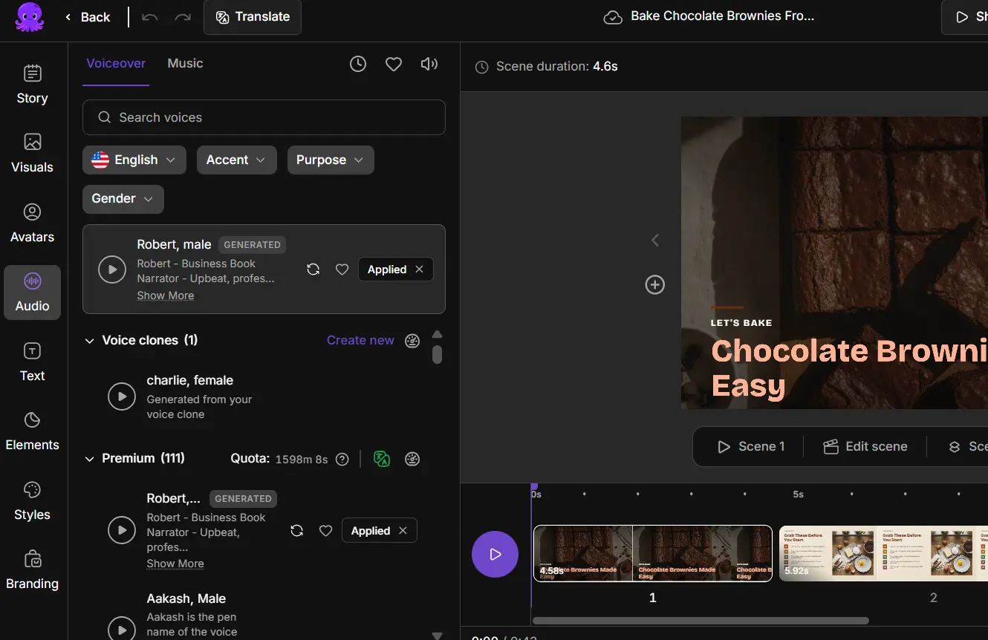Open the Styles panel
Screen dimensions: 988x640
coord(32,501)
